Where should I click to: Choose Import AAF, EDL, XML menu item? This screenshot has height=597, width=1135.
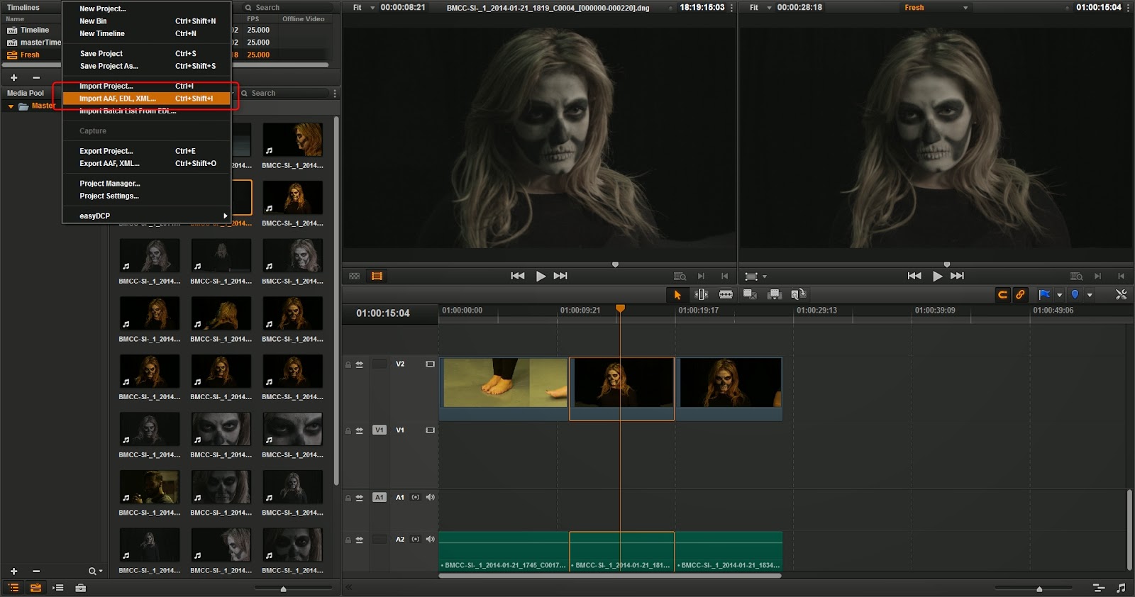tap(118, 99)
